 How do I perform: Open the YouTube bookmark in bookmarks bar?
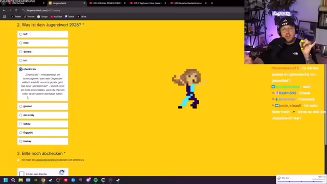point(56,17)
